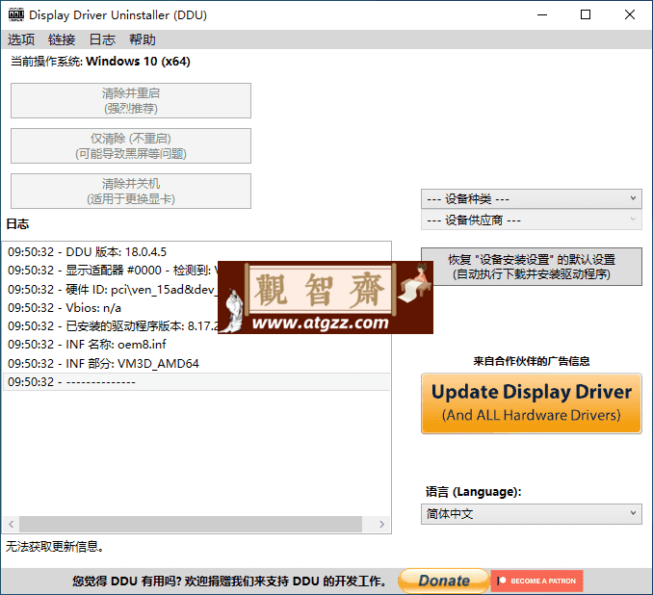Select the log line INF 部分: VM3D_AMD64
Image resolution: width=653 pixels, height=595 pixels.
point(196,364)
